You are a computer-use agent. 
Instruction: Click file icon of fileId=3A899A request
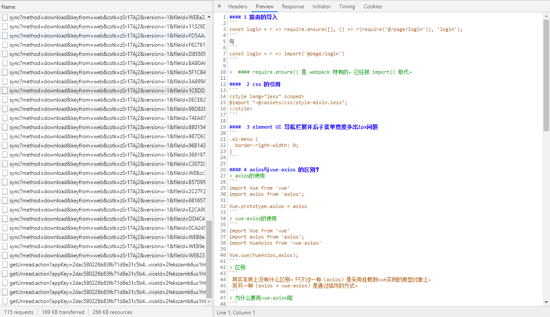(5, 81)
